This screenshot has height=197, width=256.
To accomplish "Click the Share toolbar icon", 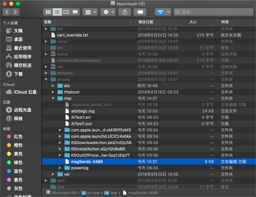I will pos(125,12).
